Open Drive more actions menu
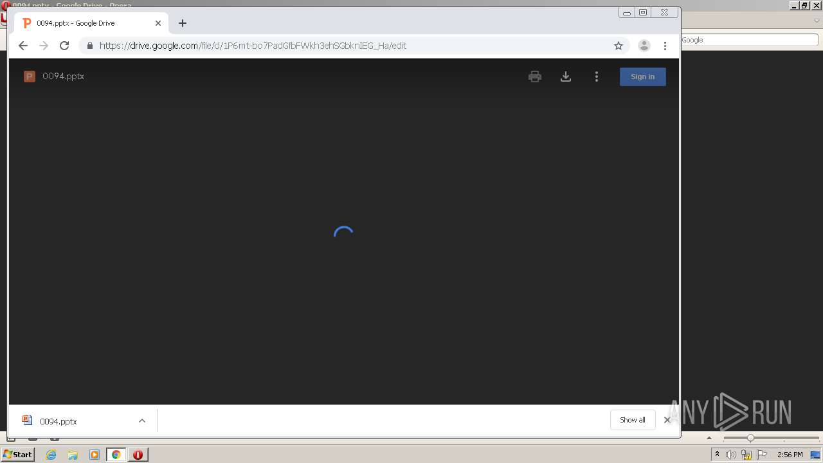Screen dimensions: 823x463 click(x=597, y=77)
